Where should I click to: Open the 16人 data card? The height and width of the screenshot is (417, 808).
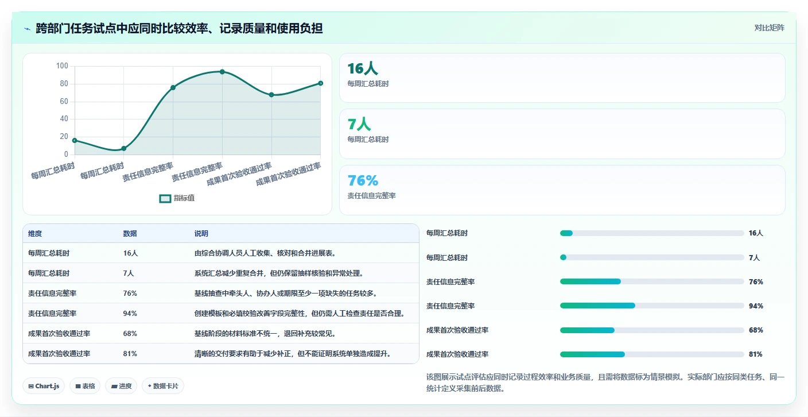pos(562,78)
